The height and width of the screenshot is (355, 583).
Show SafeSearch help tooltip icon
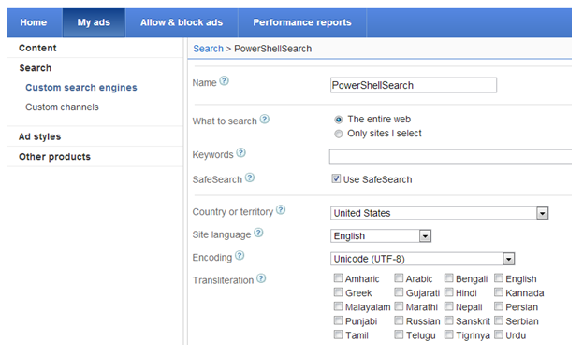250,177
